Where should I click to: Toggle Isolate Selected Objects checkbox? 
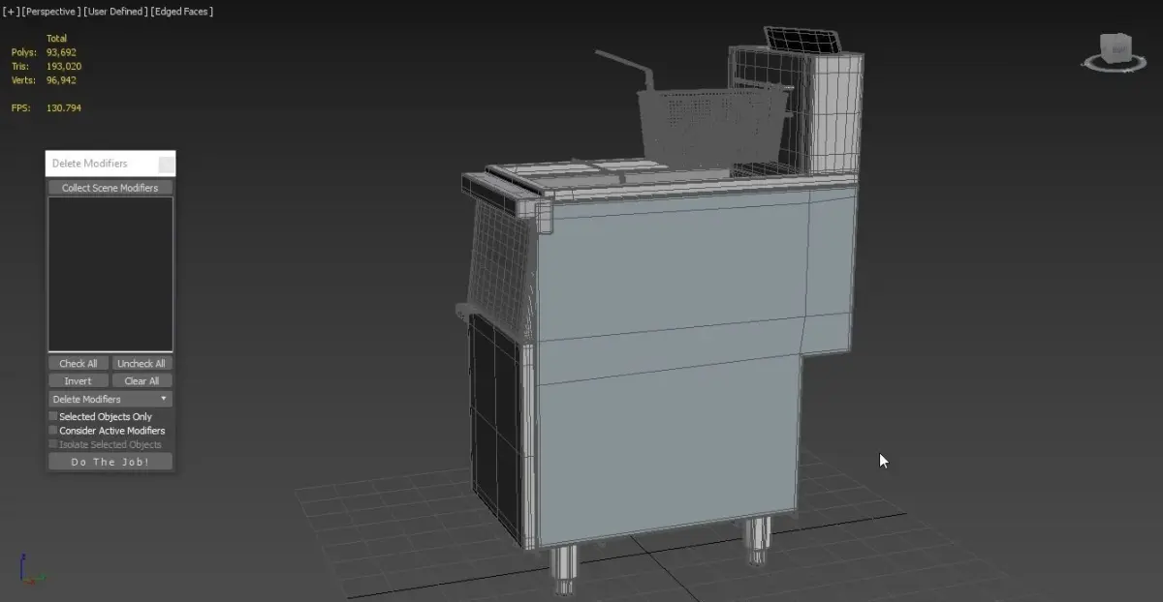(x=53, y=444)
